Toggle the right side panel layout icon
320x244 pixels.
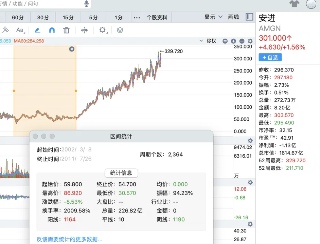[x=249, y=17]
